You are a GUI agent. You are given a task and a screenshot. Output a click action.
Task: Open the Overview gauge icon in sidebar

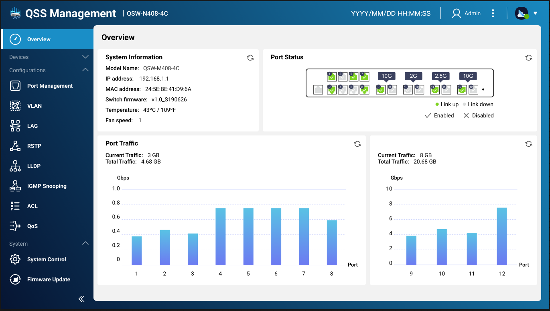coord(15,39)
